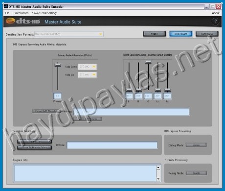Click inside the Program Info text area
This screenshot has height=191, width=225.
click(85, 173)
